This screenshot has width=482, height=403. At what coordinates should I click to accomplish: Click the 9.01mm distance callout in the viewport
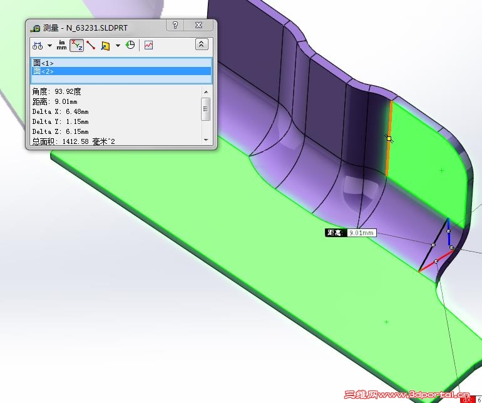351,233
